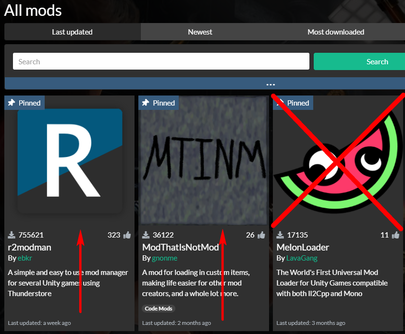Switch to the Newest tab
This screenshot has height=334, width=405.
[200, 32]
